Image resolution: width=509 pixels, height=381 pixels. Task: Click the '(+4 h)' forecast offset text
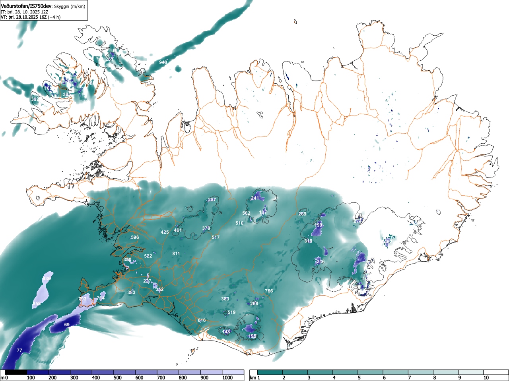(x=54, y=17)
